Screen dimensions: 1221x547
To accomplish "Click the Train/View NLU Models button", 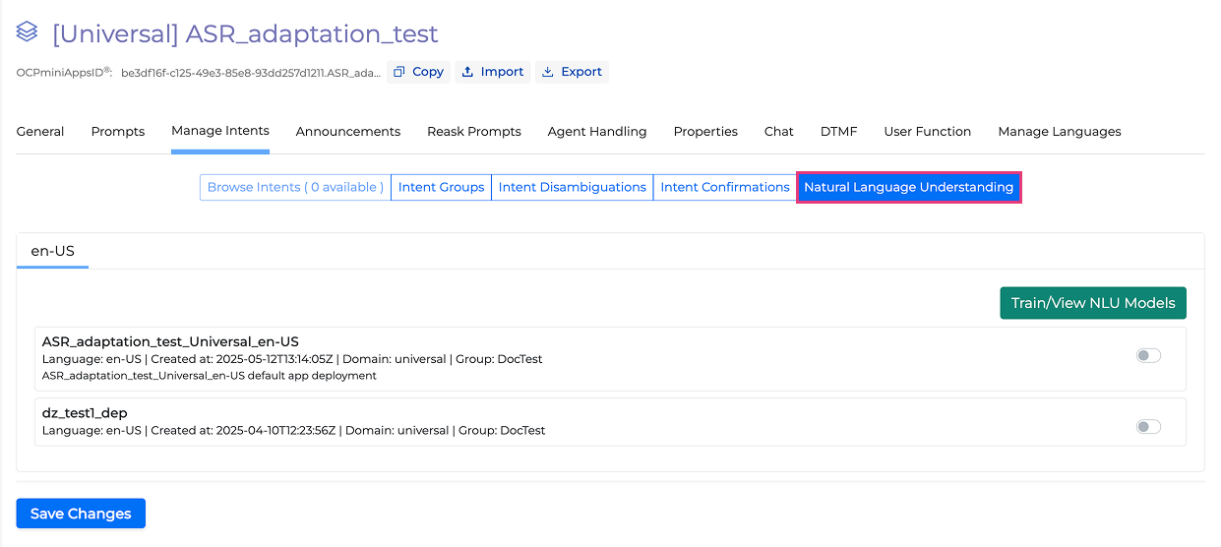I will [x=1092, y=303].
